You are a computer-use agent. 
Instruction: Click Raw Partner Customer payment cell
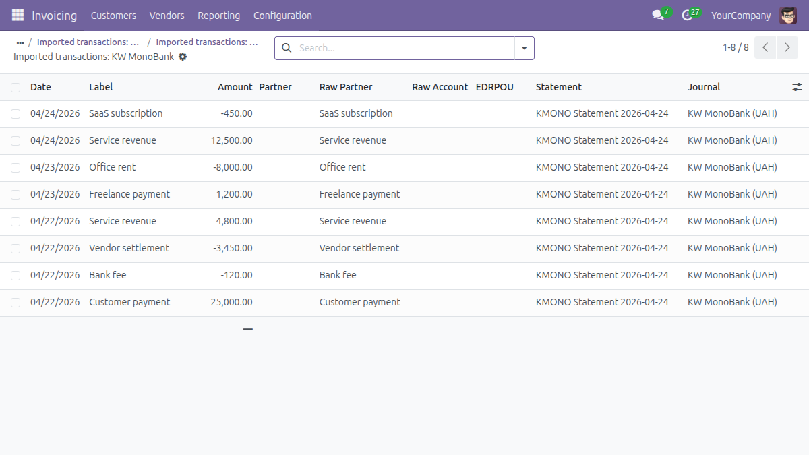[x=360, y=302]
